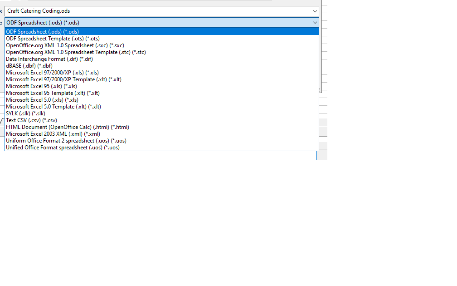Select Text CSV (.csv) format

pyautogui.click(x=162, y=120)
